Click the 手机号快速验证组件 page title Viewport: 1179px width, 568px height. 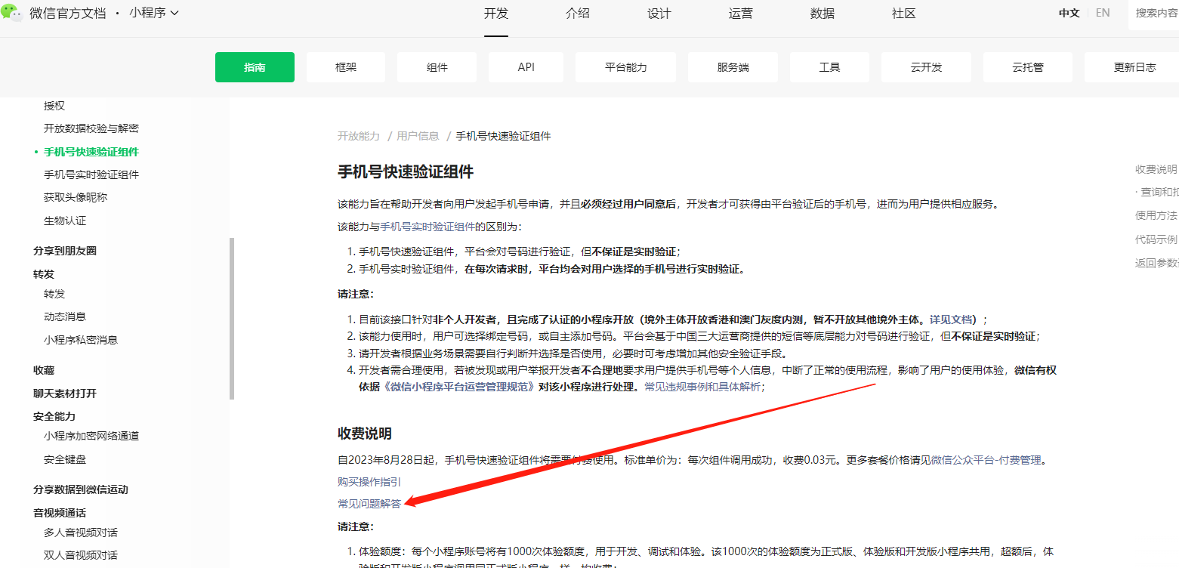[406, 172]
